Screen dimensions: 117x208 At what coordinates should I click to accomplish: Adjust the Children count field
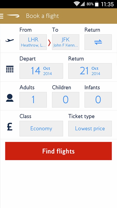tap(66, 100)
